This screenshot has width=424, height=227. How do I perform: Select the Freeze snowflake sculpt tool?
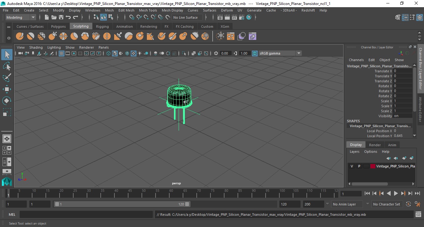(x=205, y=36)
